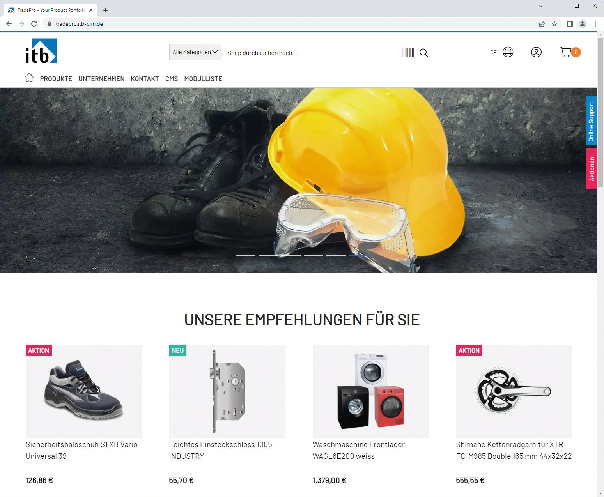The image size is (604, 497).
Task: Reload the page
Action: (x=34, y=24)
